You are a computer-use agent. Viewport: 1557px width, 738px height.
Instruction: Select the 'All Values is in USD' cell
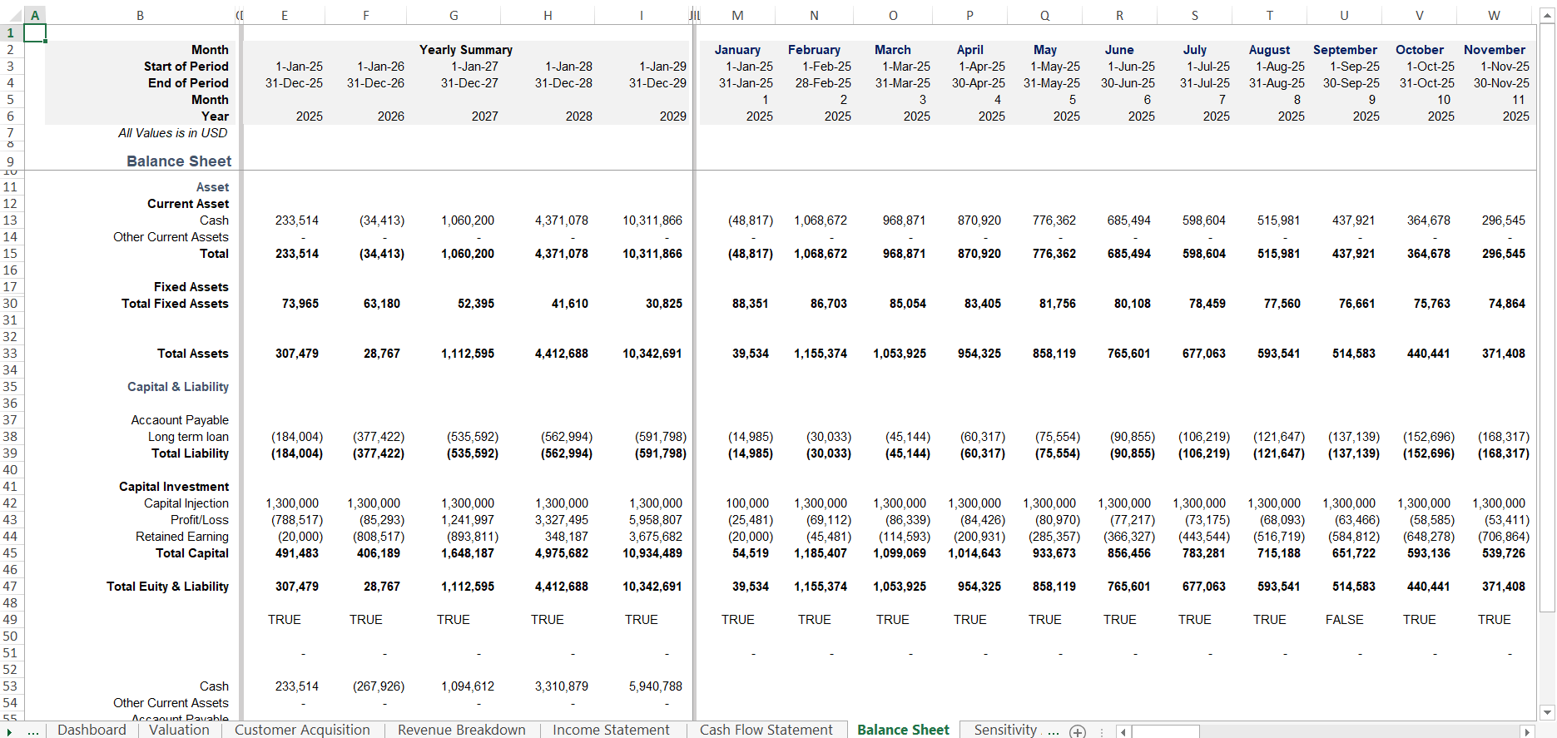[172, 133]
